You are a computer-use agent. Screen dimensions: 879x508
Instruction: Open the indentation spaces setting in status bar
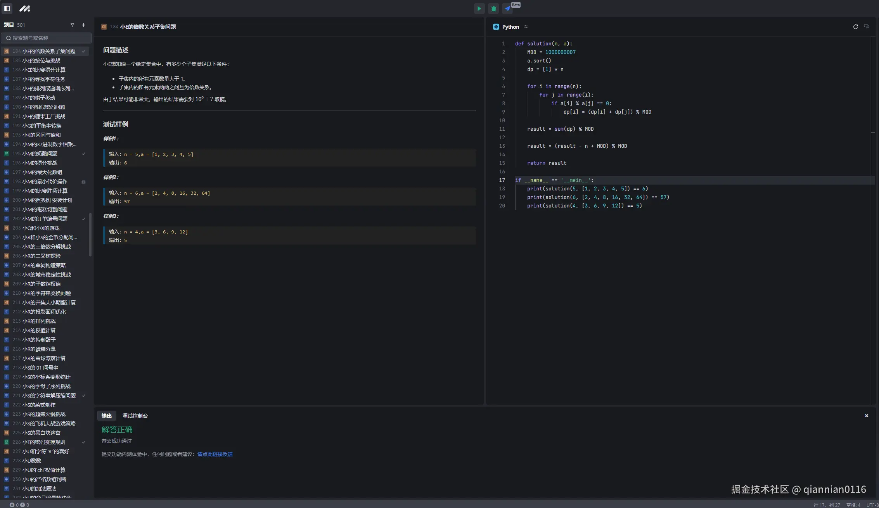tap(853, 505)
